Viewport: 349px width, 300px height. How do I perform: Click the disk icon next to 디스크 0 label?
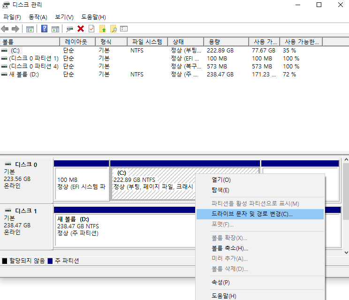pyautogui.click(x=8, y=164)
